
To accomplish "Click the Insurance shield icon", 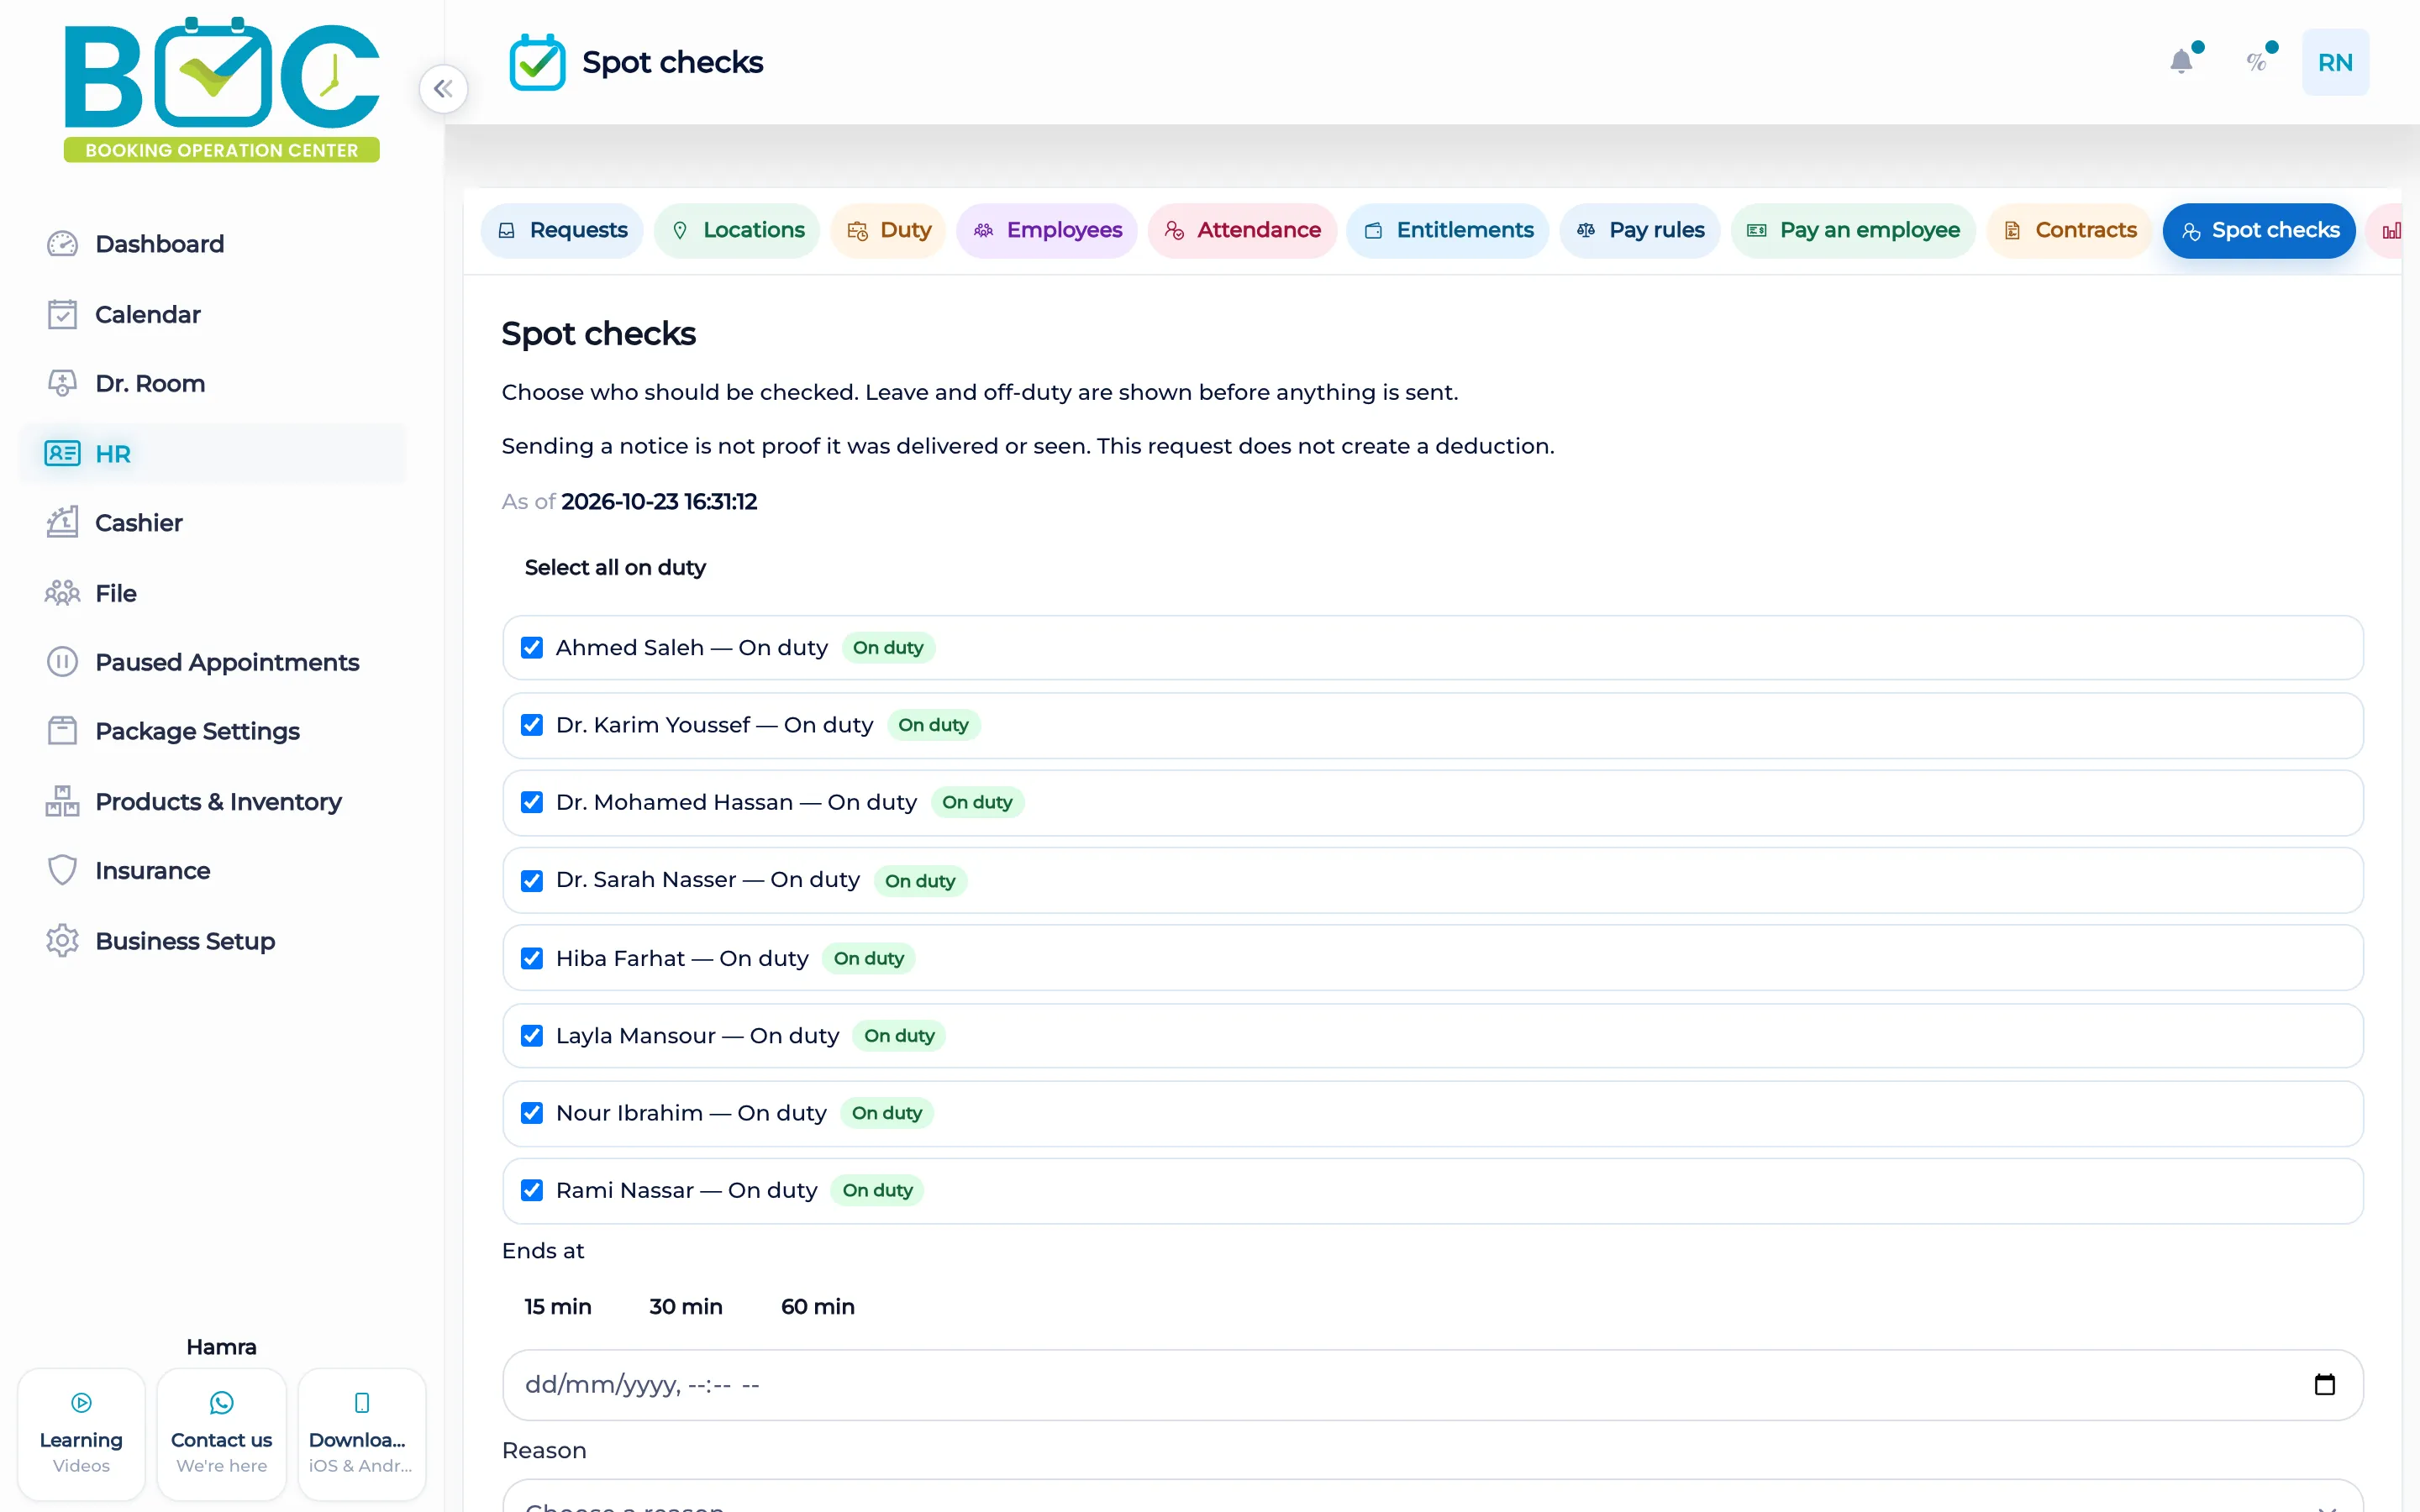I will [62, 870].
